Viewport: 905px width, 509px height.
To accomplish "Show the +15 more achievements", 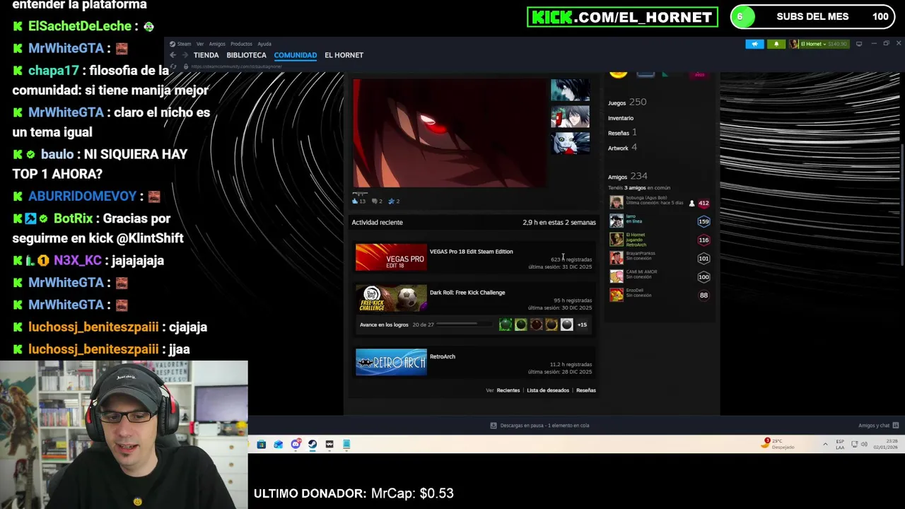I will 582,325.
